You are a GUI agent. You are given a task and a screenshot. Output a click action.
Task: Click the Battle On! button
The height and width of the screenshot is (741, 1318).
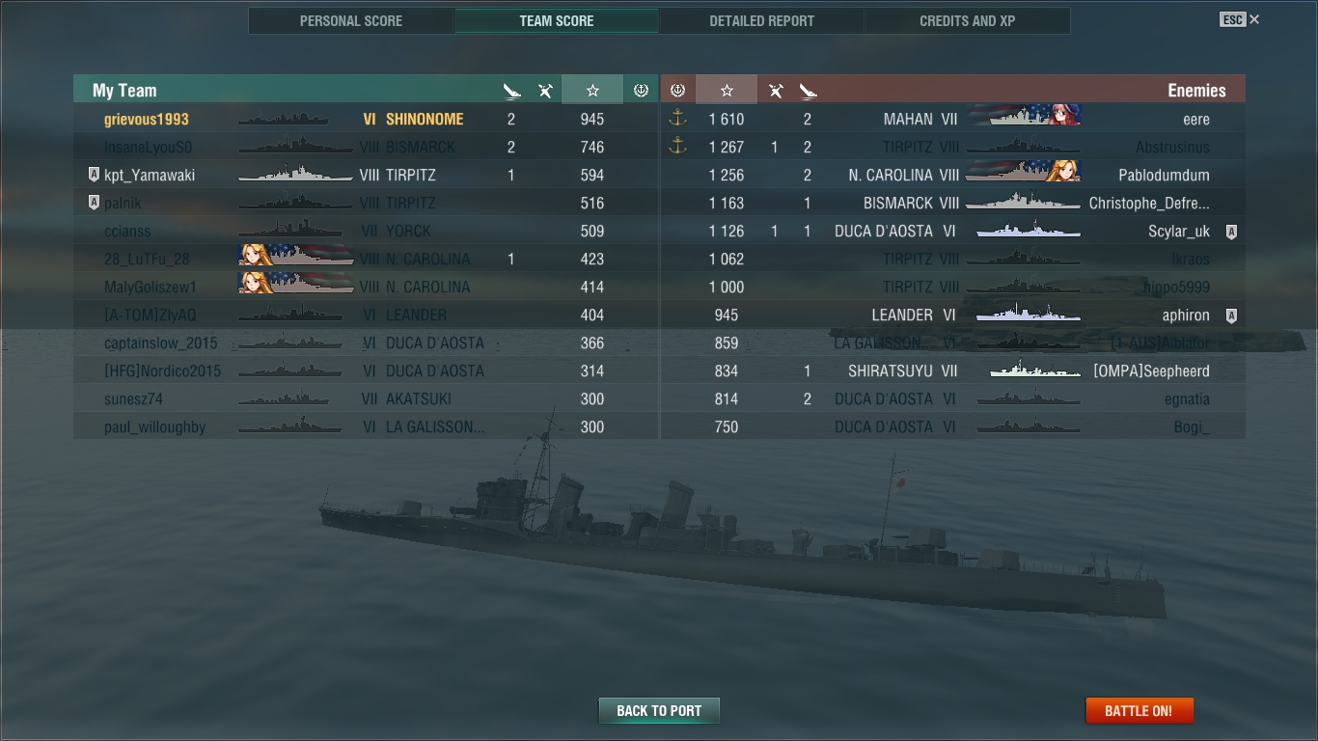click(1139, 711)
